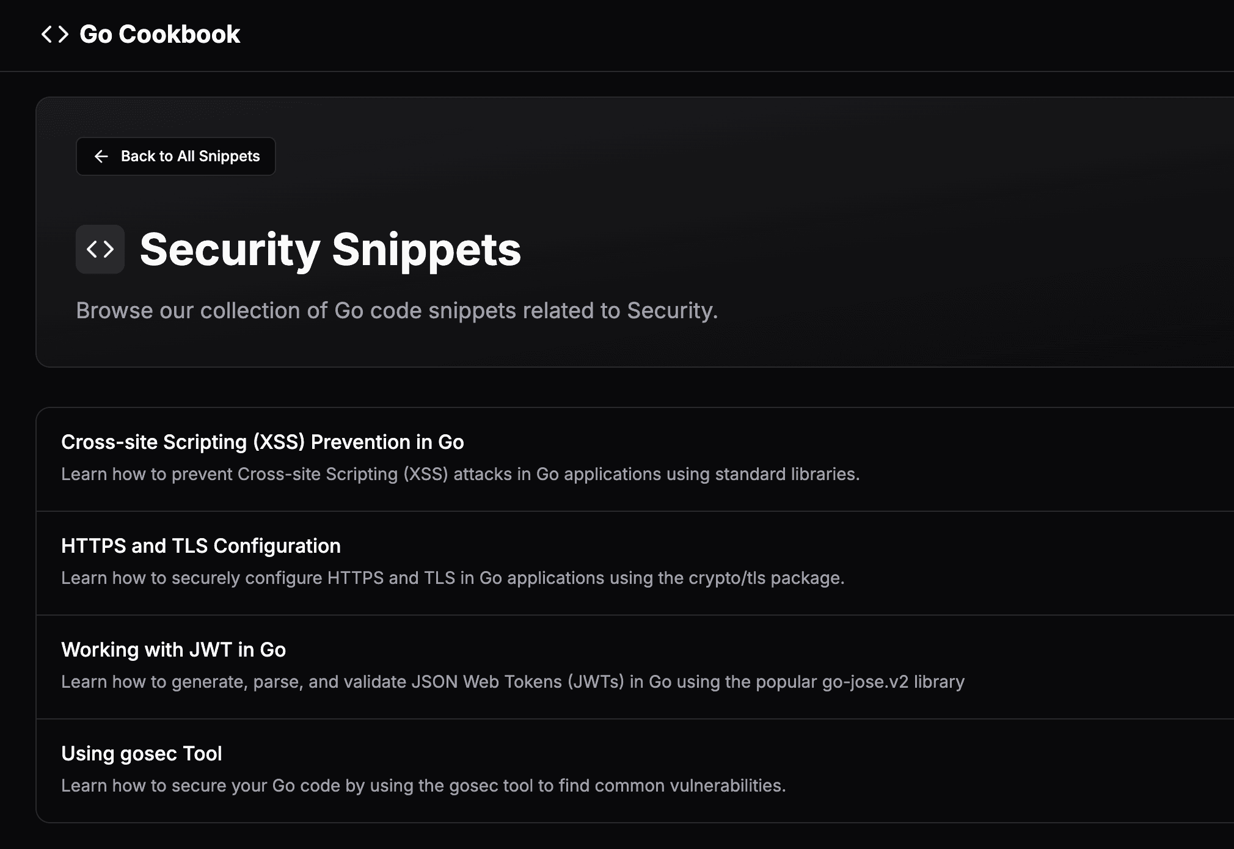Click the crypto/tls package description line
The height and width of the screenshot is (849, 1234).
(453, 578)
